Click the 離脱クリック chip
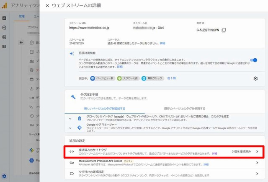The height and width of the screenshot is (182, 268). tap(153, 78)
